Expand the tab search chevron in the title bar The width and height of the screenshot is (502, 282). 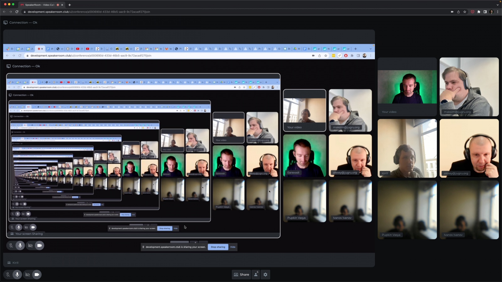[x=498, y=5]
